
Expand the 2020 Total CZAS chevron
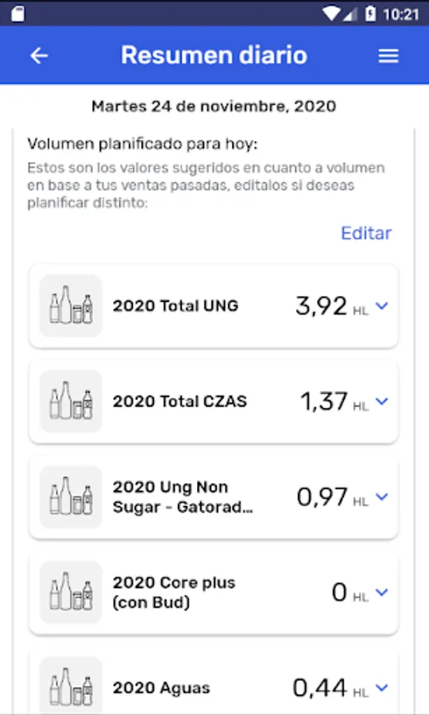pyautogui.click(x=382, y=401)
